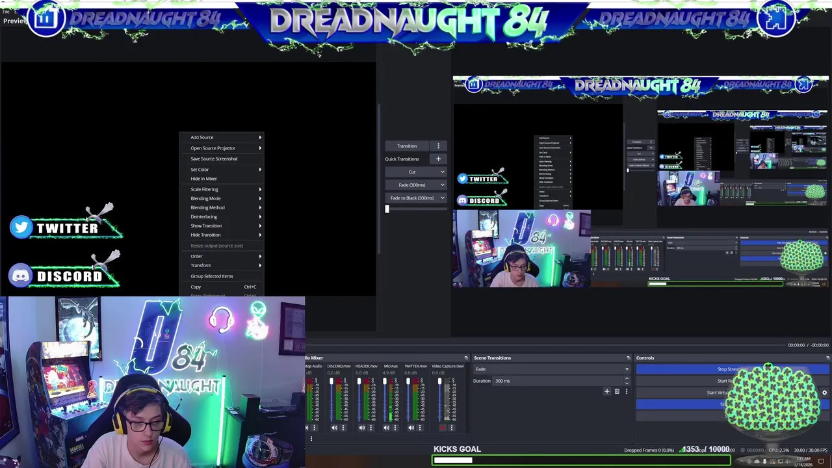Click the CPU 2.3% status text
This screenshot has width=832, height=468.
[779, 450]
